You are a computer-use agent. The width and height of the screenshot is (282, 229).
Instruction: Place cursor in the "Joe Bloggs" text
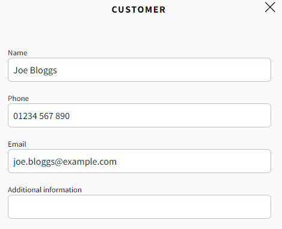(35, 70)
